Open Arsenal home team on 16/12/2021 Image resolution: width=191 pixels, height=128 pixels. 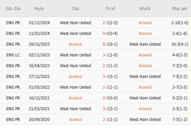click(75, 98)
